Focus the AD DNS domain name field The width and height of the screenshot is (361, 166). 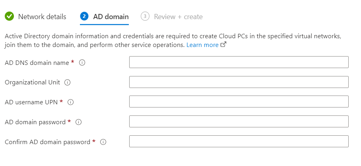click(x=239, y=62)
